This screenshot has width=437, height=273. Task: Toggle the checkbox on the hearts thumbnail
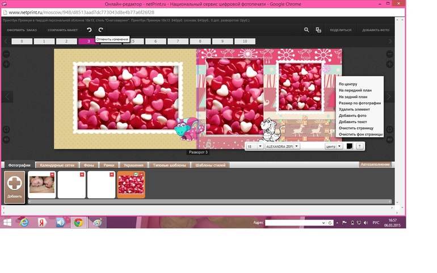click(136, 174)
